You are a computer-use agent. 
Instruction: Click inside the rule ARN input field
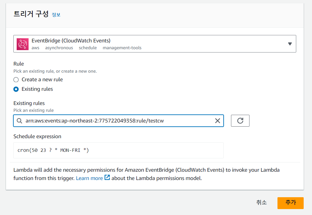point(119,121)
